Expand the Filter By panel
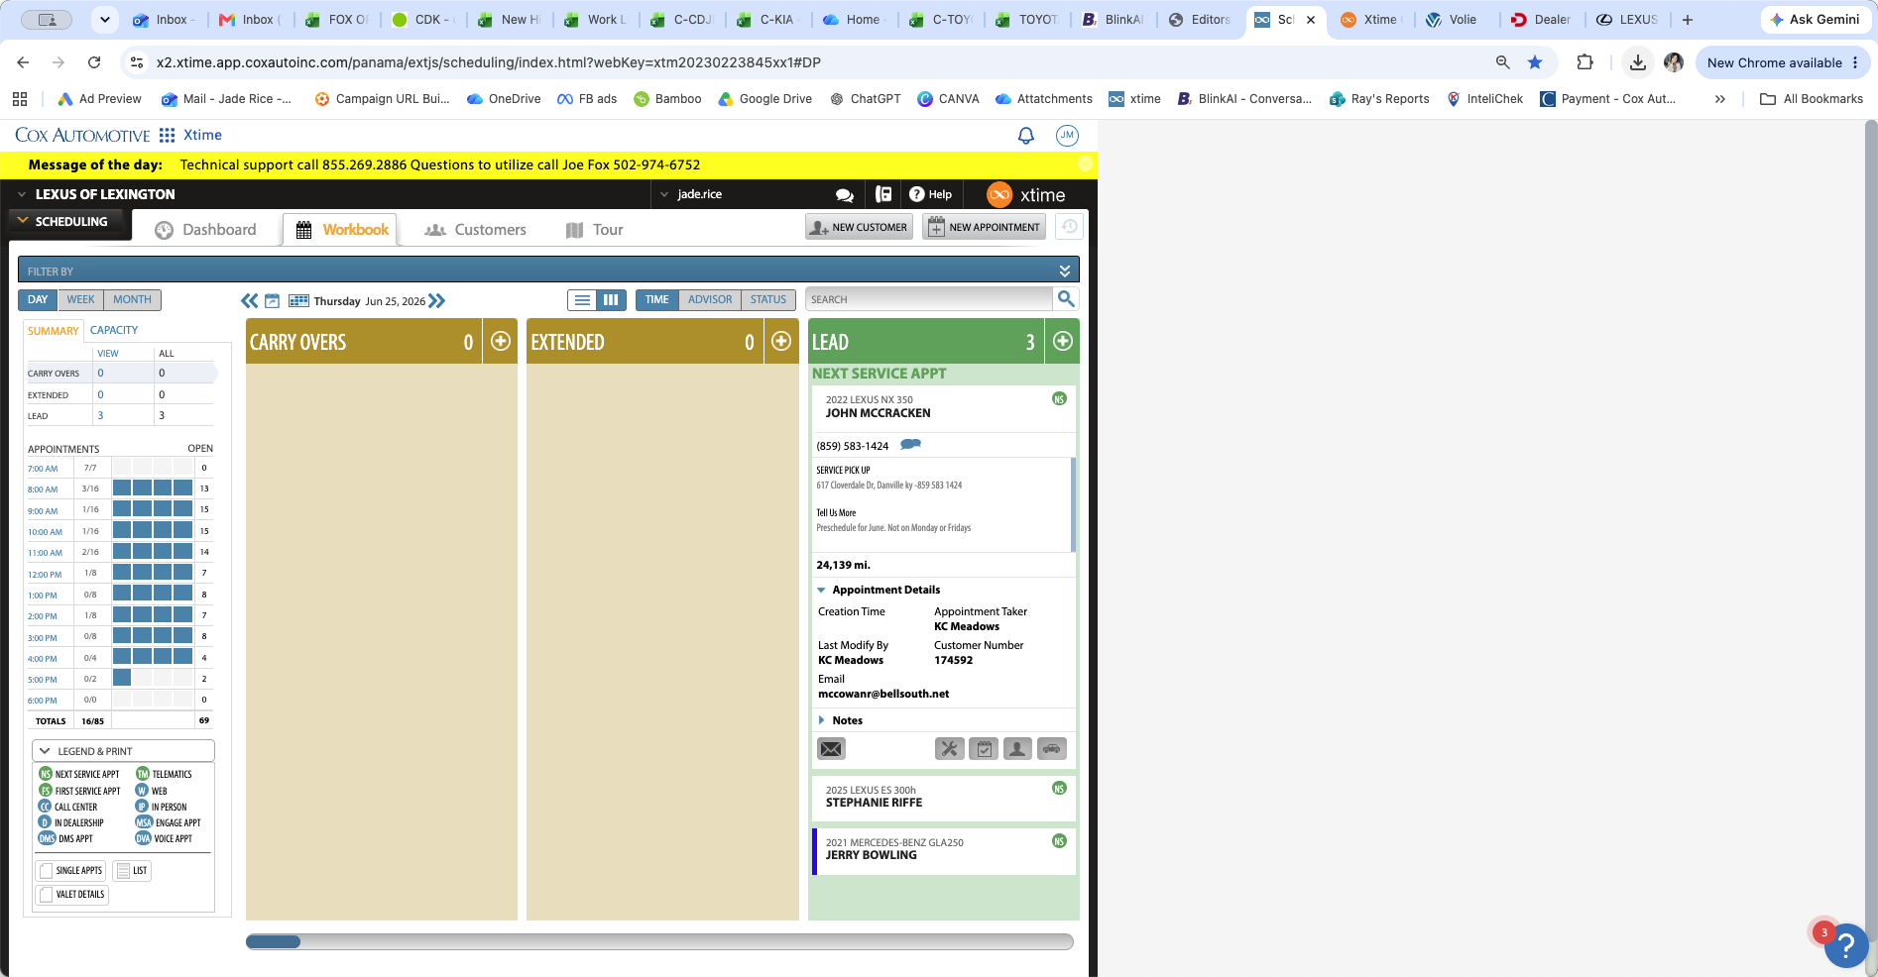 tap(1064, 271)
